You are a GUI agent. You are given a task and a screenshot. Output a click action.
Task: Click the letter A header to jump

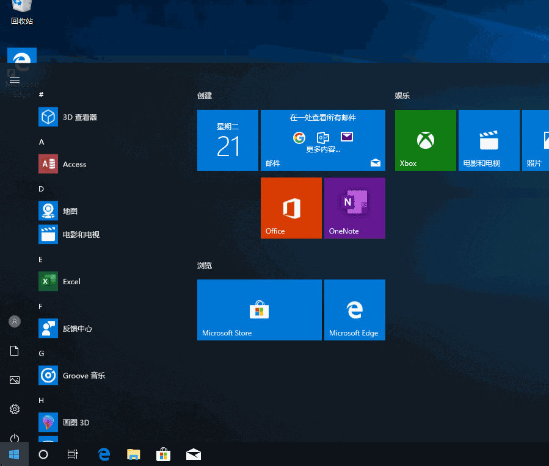[41, 142]
